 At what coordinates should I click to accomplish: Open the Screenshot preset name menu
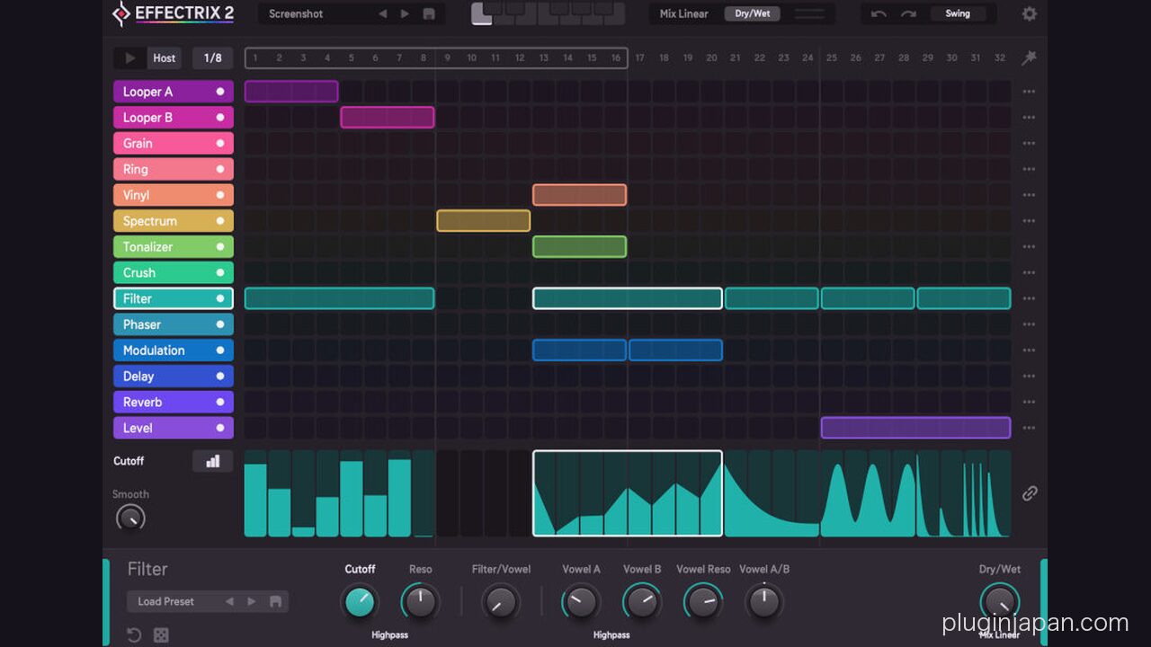296,13
